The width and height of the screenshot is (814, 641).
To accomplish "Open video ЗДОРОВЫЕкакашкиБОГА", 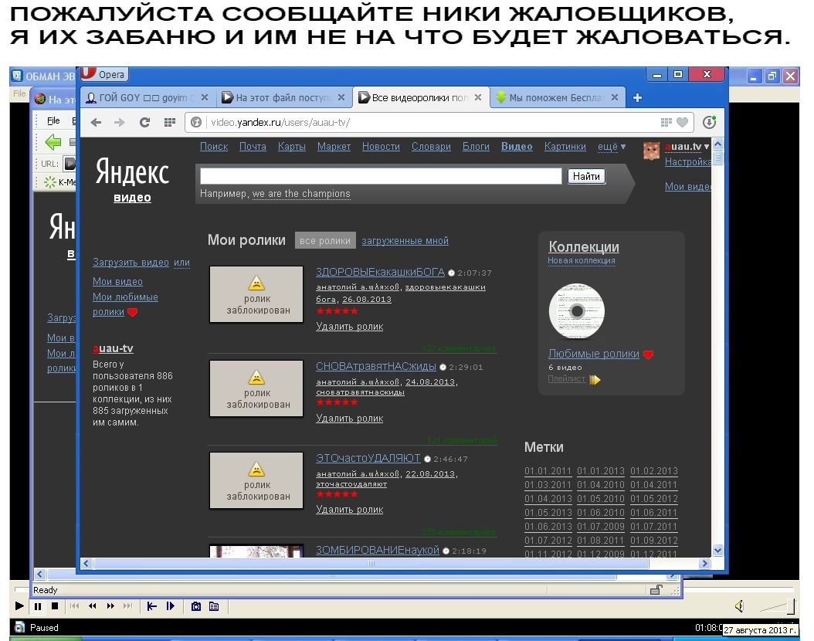I will point(381,272).
